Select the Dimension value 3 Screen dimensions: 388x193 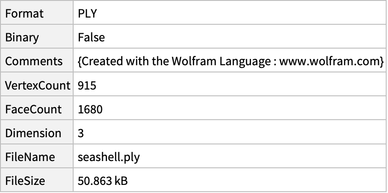pos(81,133)
